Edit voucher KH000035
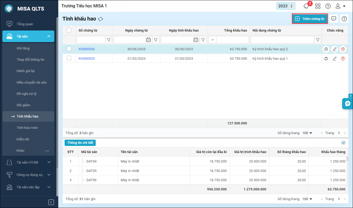Screen dimensions: 353x208 tap(335, 59)
